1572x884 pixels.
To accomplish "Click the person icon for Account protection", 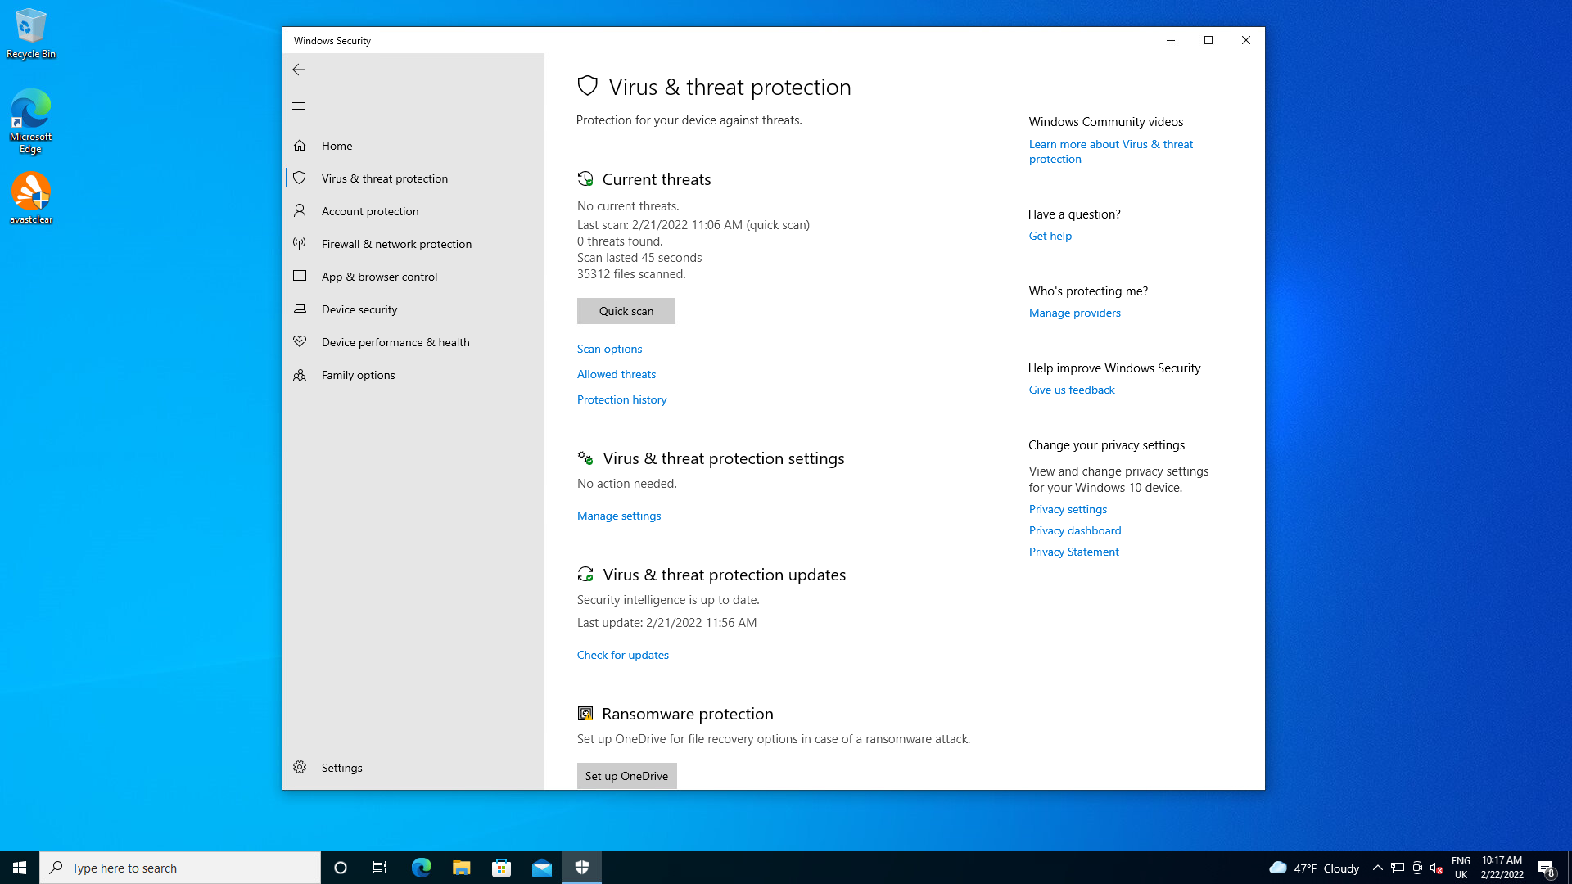I will pyautogui.click(x=300, y=211).
